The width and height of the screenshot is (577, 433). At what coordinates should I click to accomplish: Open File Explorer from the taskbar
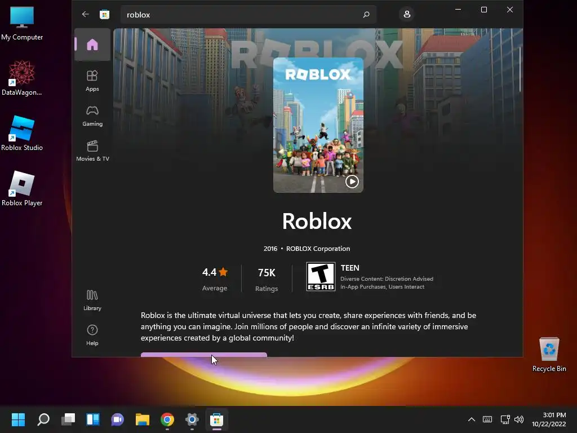pos(143,419)
